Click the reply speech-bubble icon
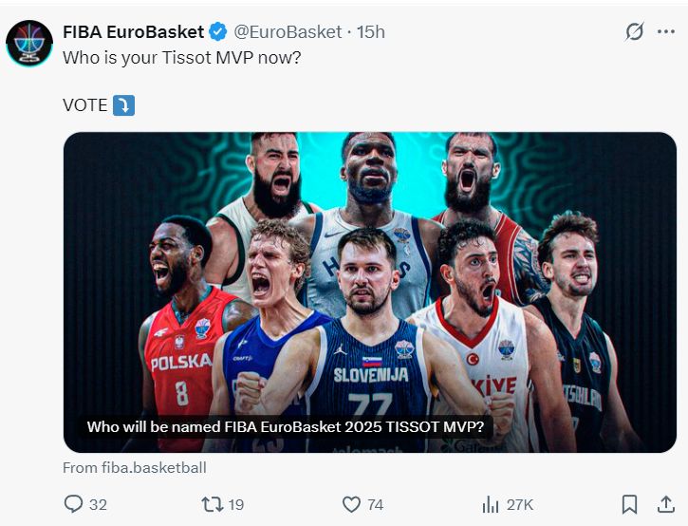Image resolution: width=688 pixels, height=526 pixels. [x=73, y=504]
